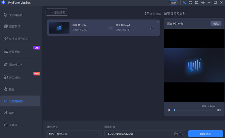Open the 教學 tutorial button in title bar

[x=174, y=2]
